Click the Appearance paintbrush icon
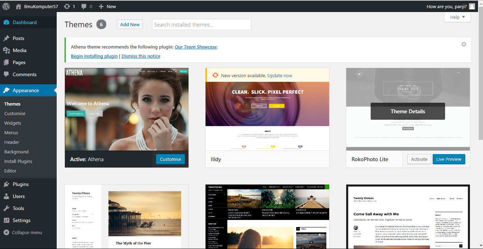483x249 pixels. point(6,90)
